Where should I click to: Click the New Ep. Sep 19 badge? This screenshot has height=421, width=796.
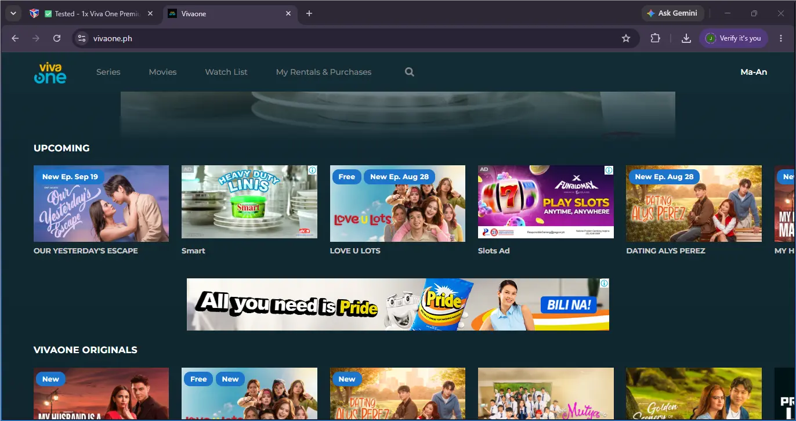pyautogui.click(x=70, y=177)
